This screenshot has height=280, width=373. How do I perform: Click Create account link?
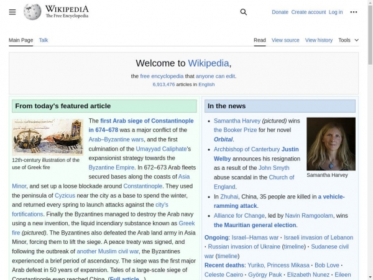(308, 12)
